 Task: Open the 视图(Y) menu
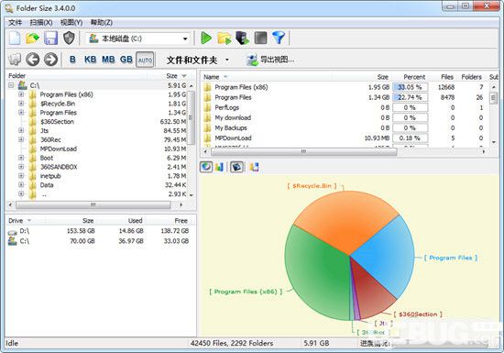[x=71, y=22]
